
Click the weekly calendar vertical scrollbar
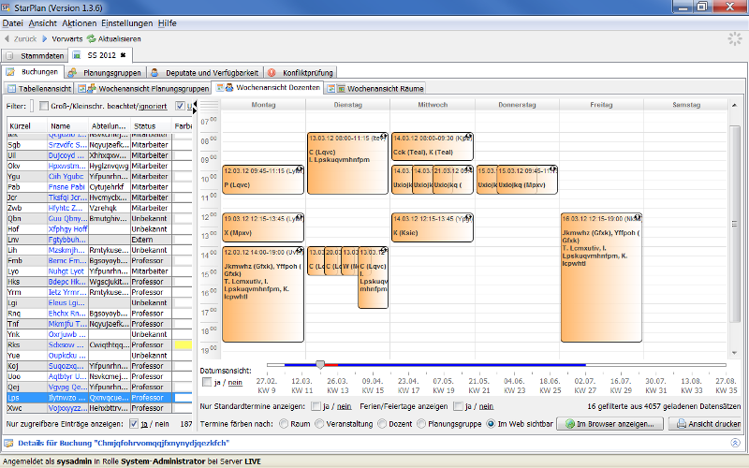(x=734, y=224)
